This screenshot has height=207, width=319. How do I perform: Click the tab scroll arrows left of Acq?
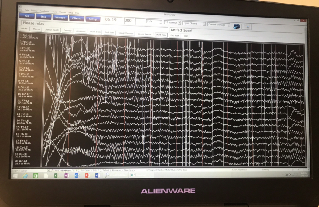[50, 170]
